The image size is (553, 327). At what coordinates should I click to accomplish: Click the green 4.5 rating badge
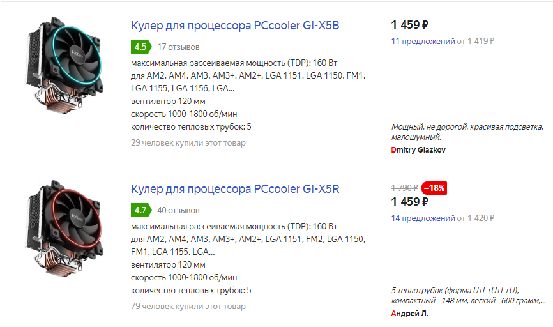(x=140, y=47)
